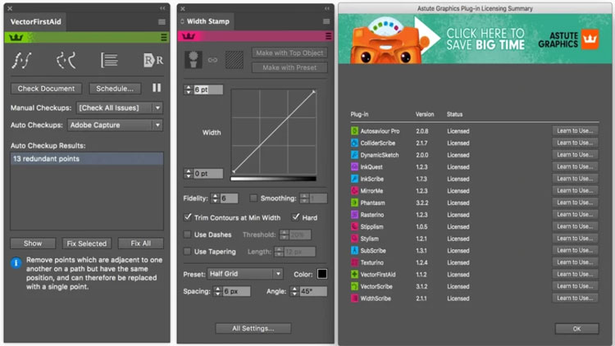Click the max width 6 pt stepper
This screenshot has width=615, height=346.
click(x=189, y=89)
